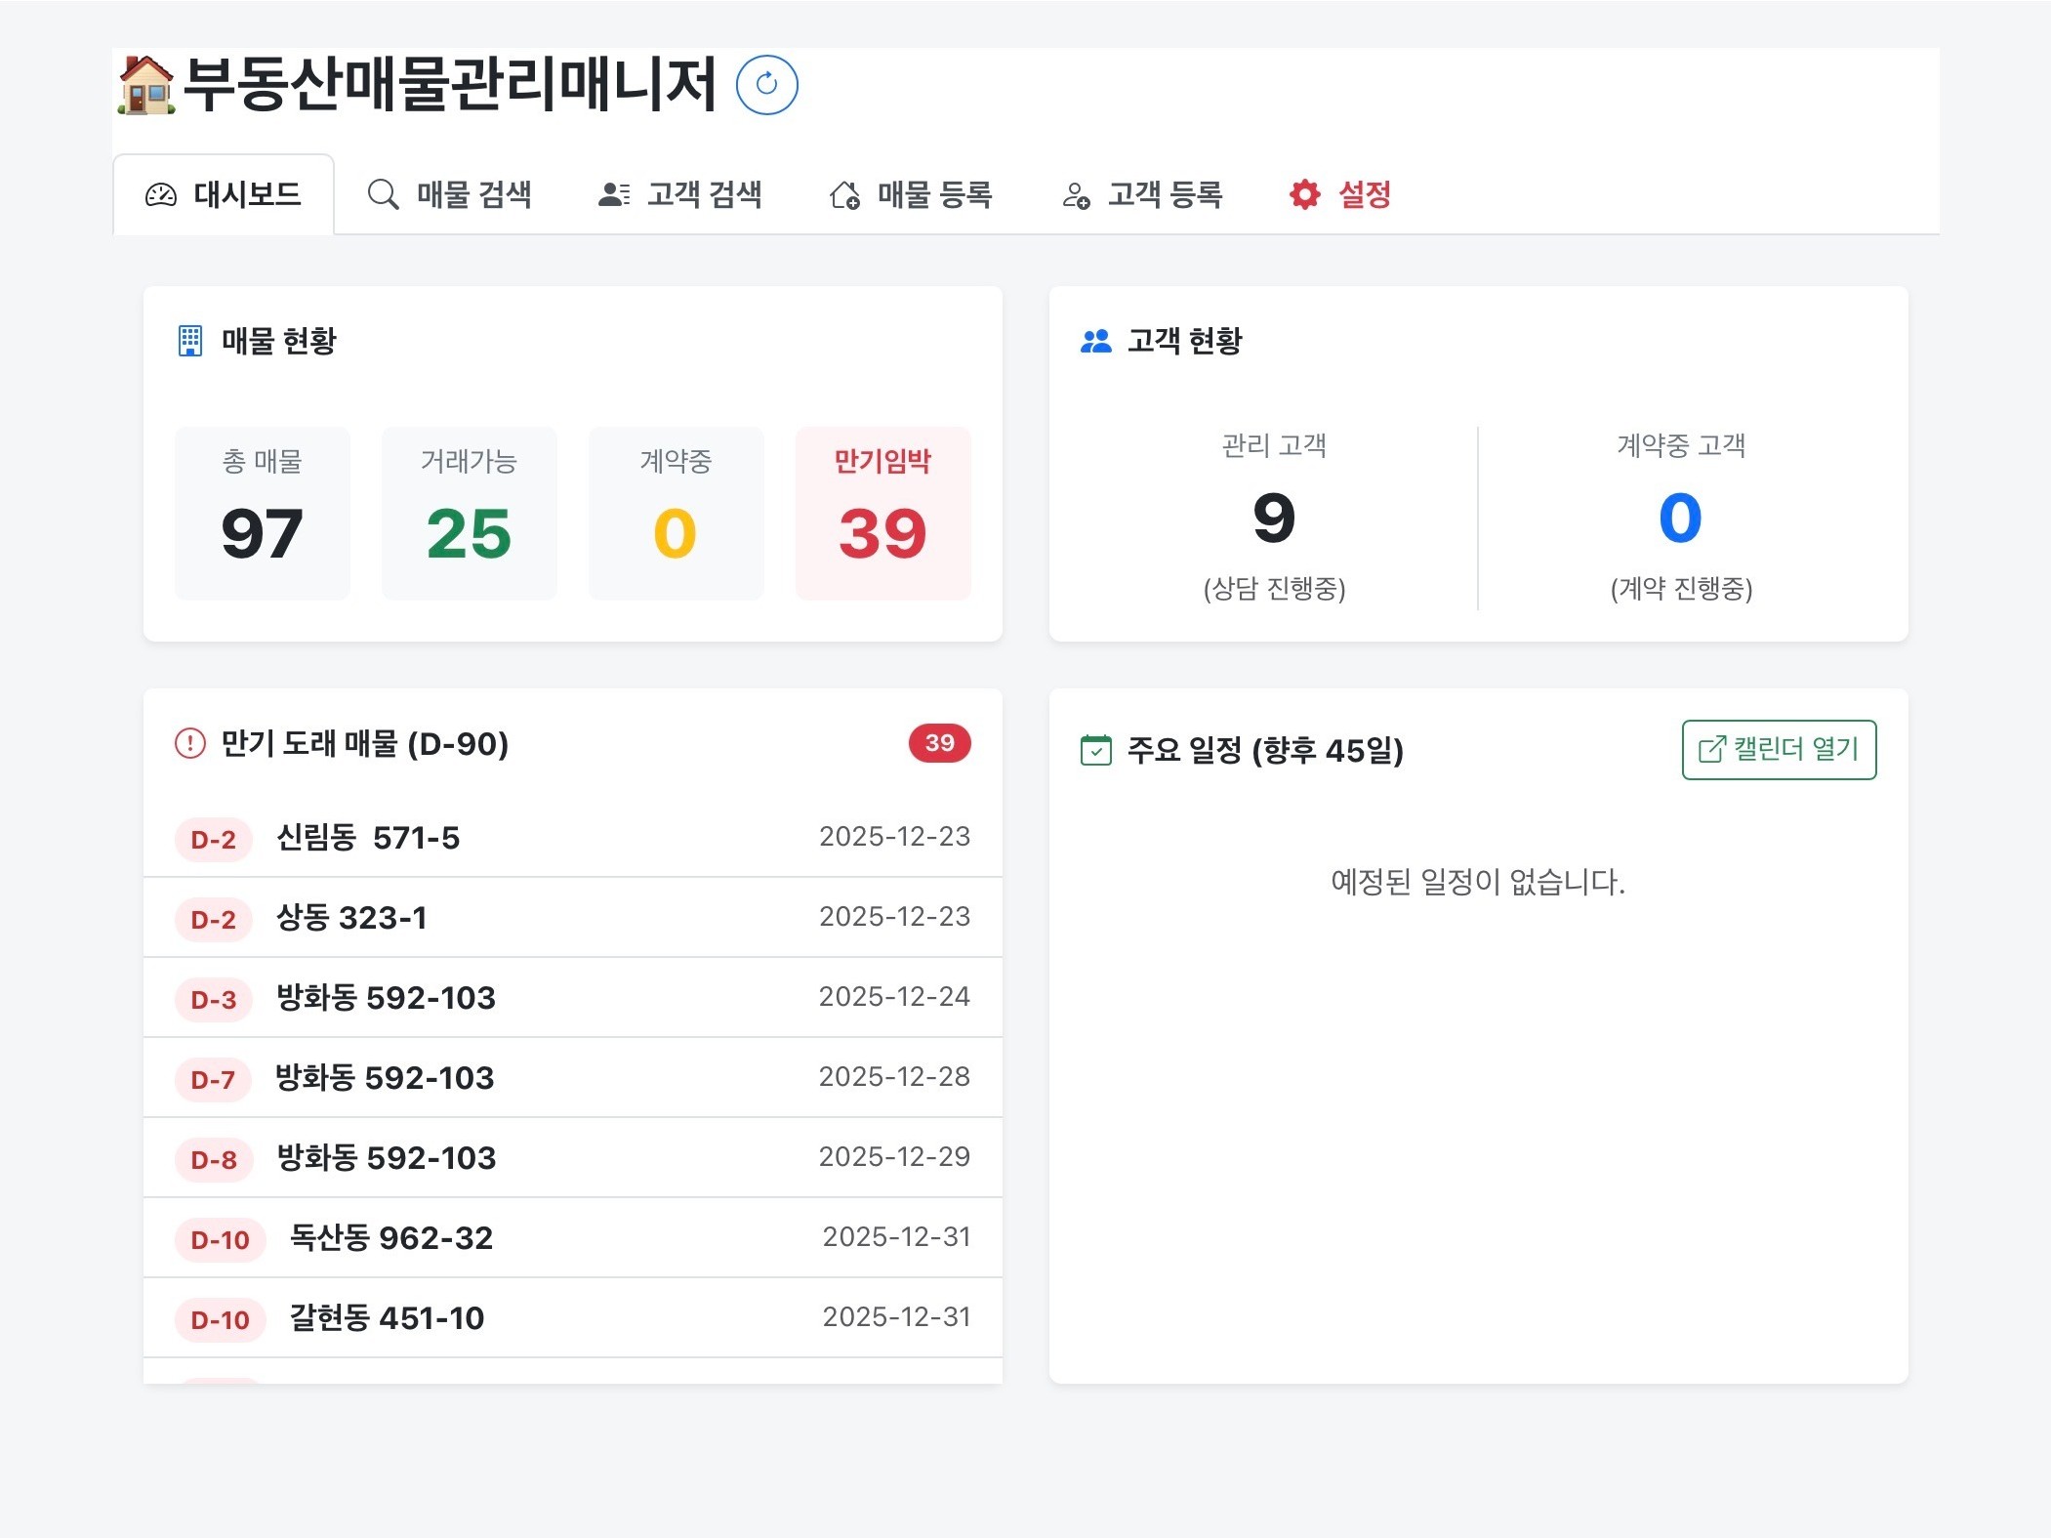The image size is (2051, 1538).
Task: Click the red 39 count badge
Action: (939, 743)
